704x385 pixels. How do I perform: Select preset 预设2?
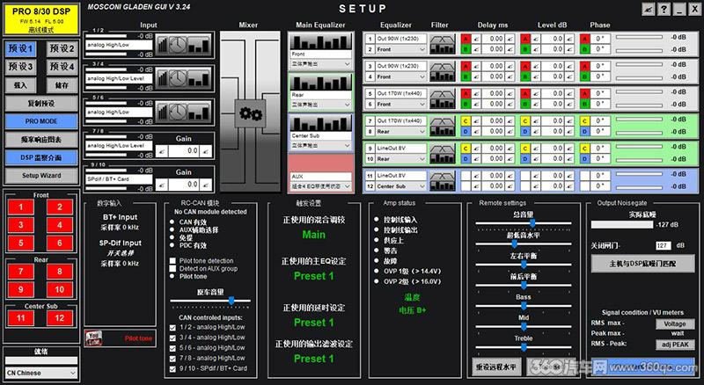click(62, 48)
